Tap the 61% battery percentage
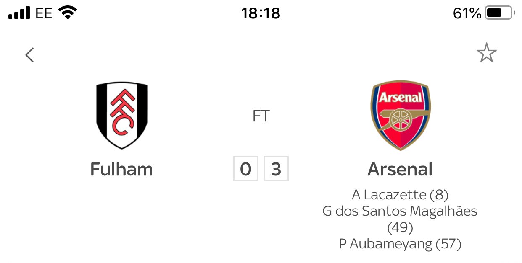The width and height of the screenshot is (522, 263). 467,13
